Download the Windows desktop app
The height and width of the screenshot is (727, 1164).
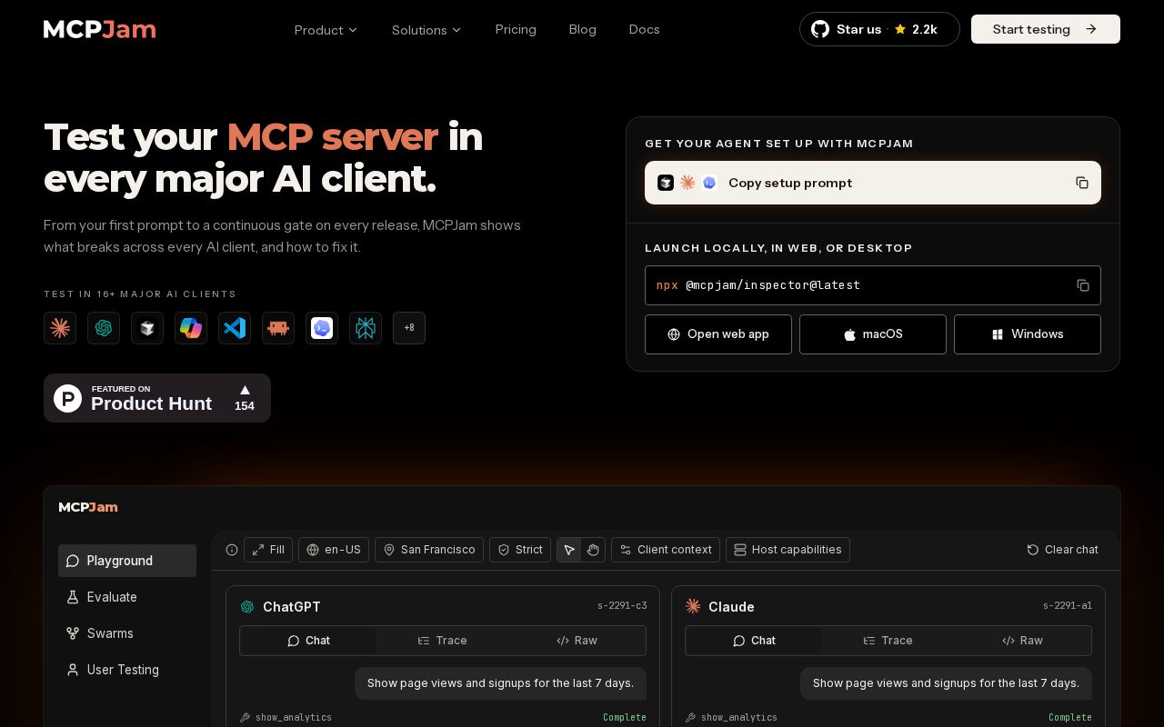[1028, 334]
